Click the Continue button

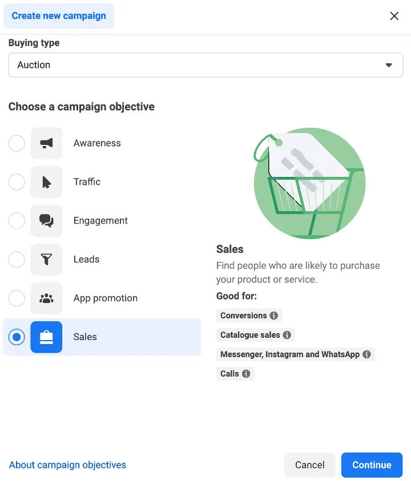point(372,465)
